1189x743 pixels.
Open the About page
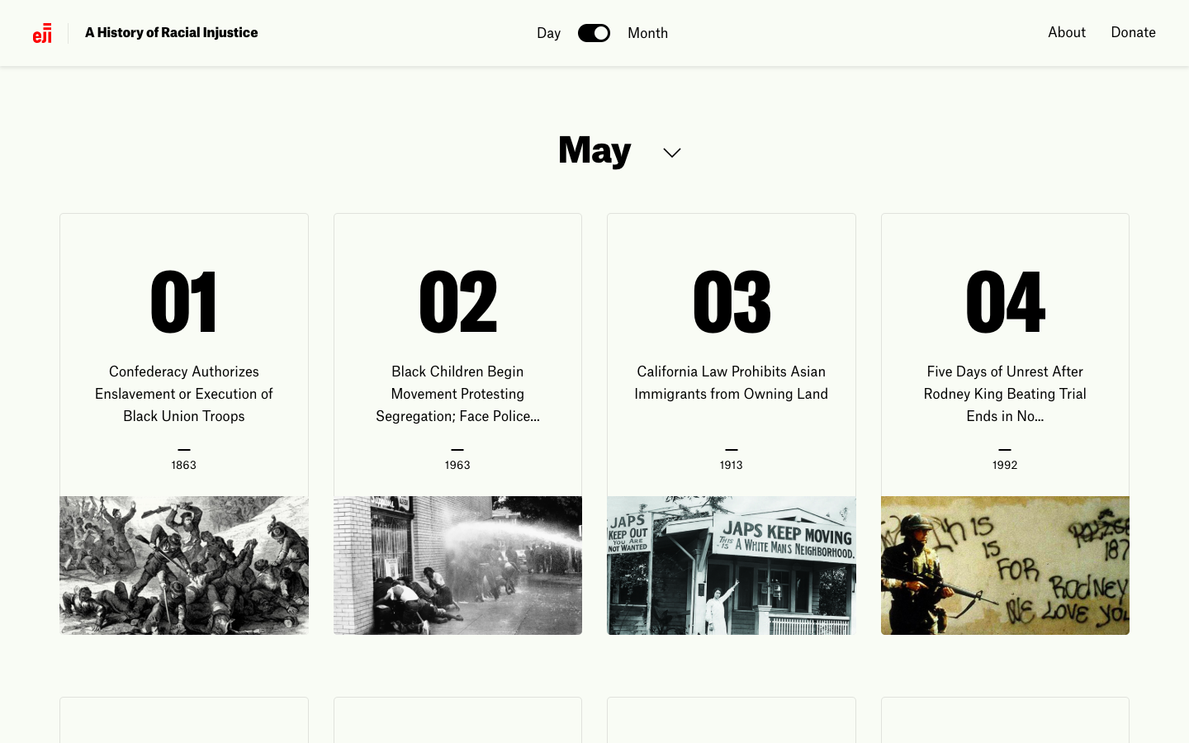pyautogui.click(x=1066, y=32)
